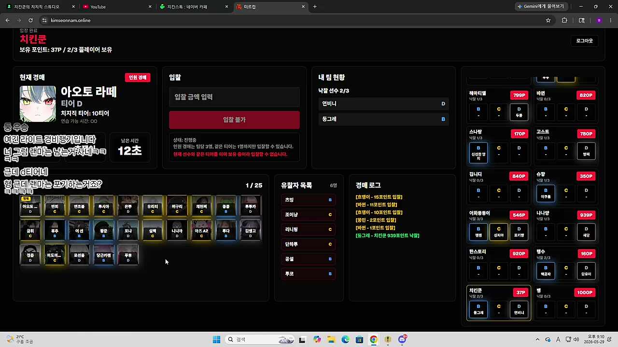The image size is (618, 347).
Task: Click 1000P badge on 뱅 team
Action: pyautogui.click(x=585, y=293)
